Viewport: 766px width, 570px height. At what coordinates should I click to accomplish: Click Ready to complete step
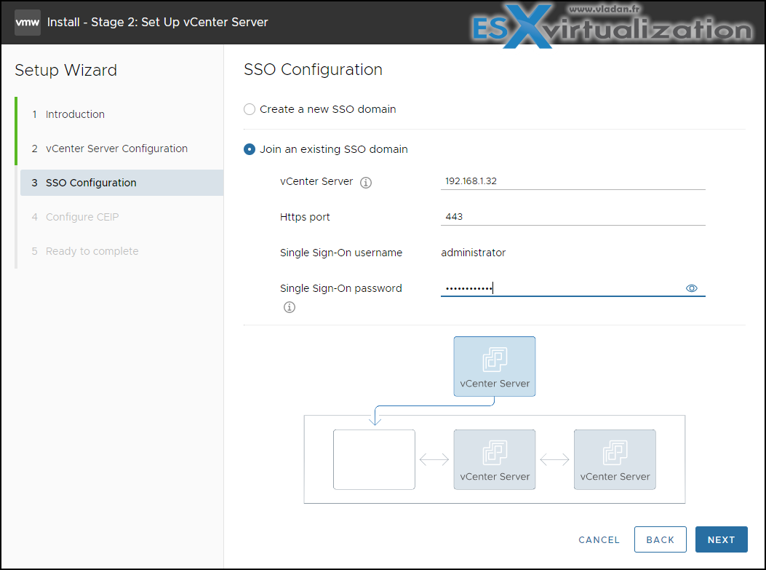[92, 251]
